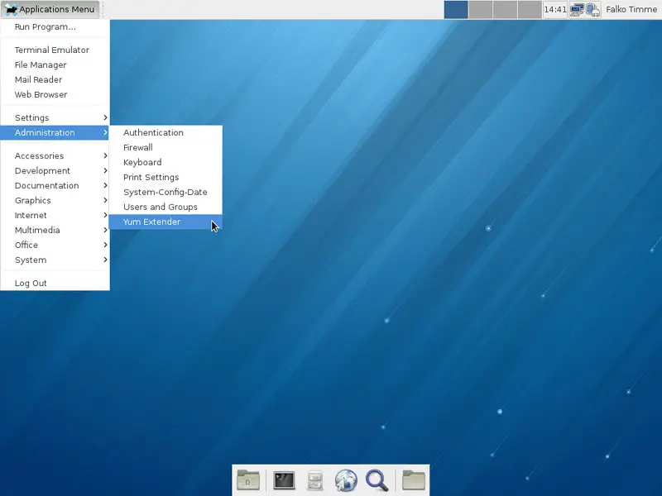Open the rightmost folder icon in dock
662x496 pixels.
point(414,479)
